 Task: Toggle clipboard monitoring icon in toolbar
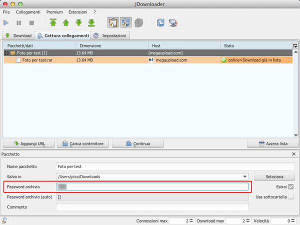pos(113,23)
